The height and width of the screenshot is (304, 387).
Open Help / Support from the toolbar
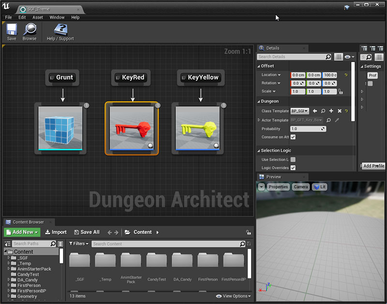tap(60, 32)
